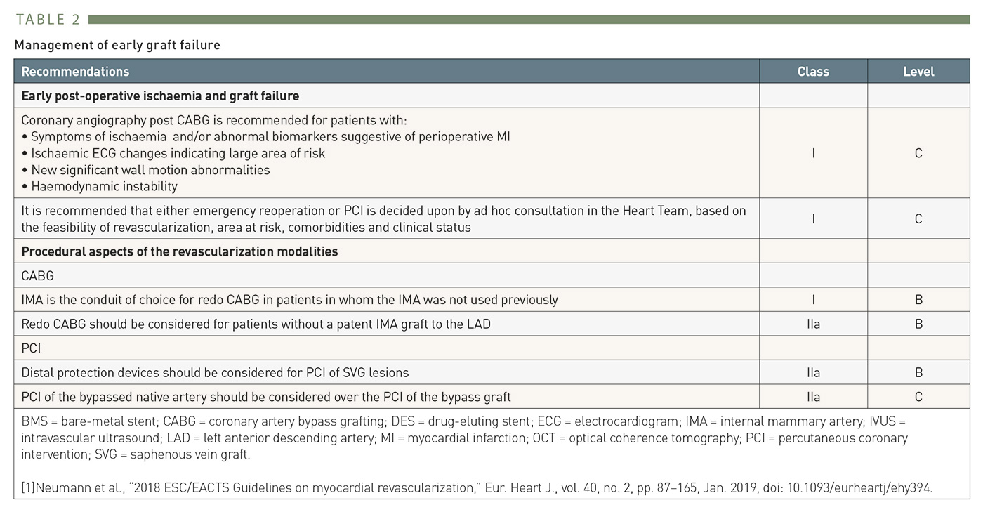Click the "Level" column header
This screenshot has width=983, height=512.
(918, 72)
